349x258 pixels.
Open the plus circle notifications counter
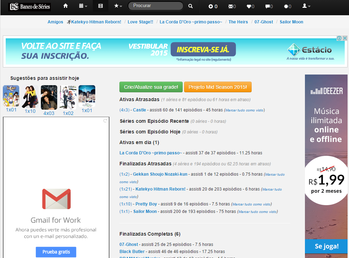tap(213, 6)
